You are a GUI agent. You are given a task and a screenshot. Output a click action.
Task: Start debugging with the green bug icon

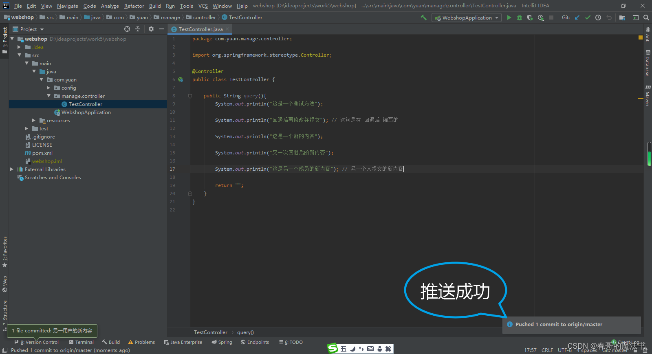pos(520,18)
